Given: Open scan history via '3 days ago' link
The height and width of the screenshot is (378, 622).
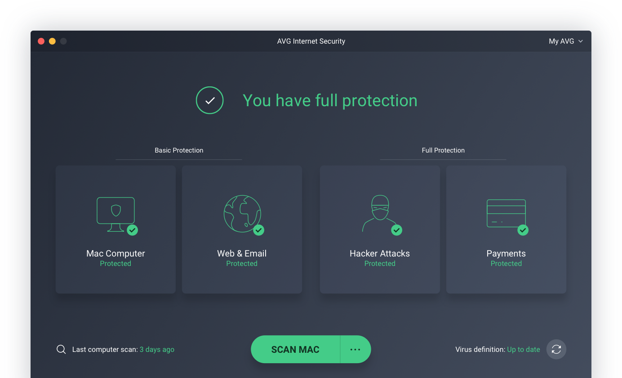Looking at the screenshot, I should (157, 349).
